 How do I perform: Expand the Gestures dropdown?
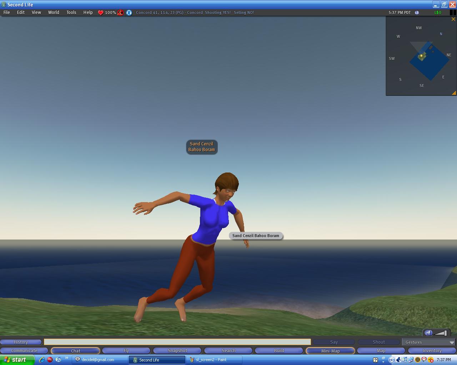[x=428, y=342]
